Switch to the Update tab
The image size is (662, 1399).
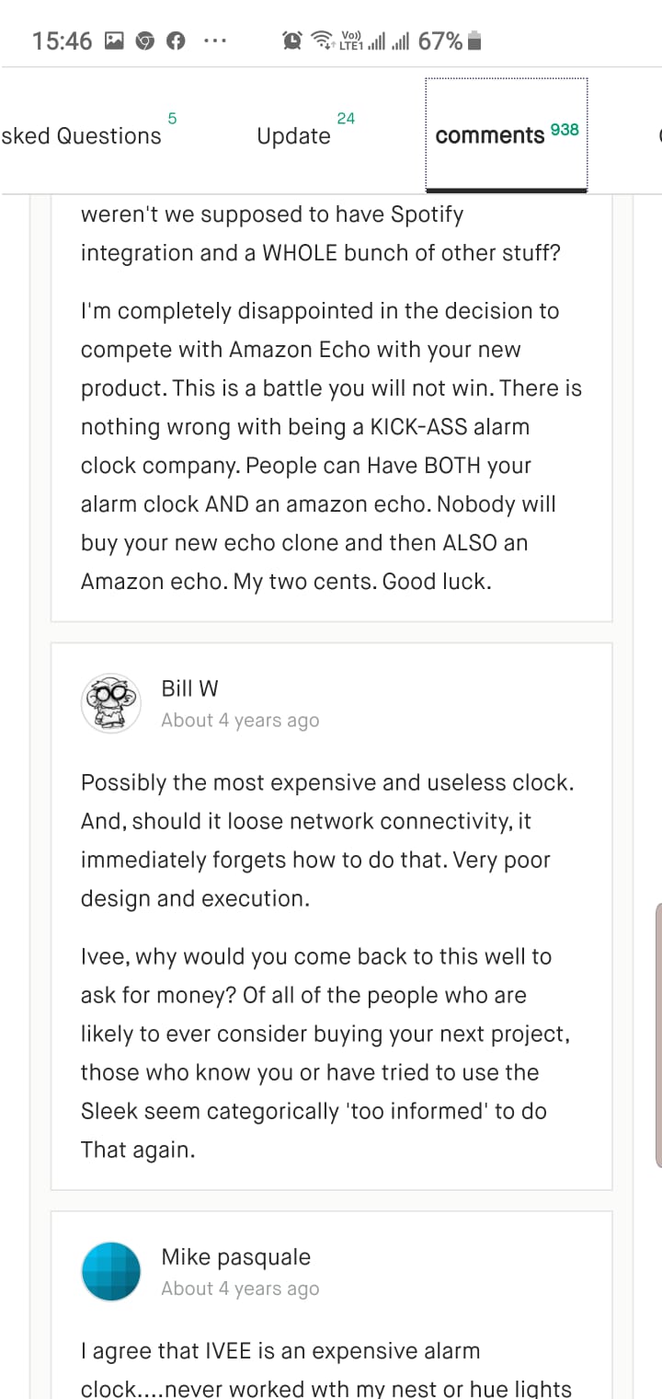pos(293,136)
